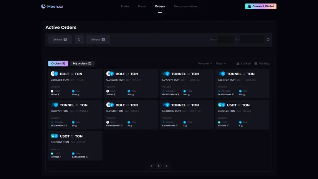Click the Connect Wallet button
318x179 pixels.
[x=261, y=6]
